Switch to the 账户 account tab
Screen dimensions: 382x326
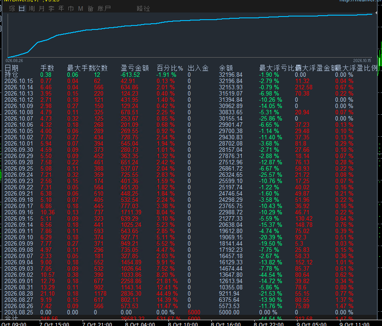[x=104, y=9]
